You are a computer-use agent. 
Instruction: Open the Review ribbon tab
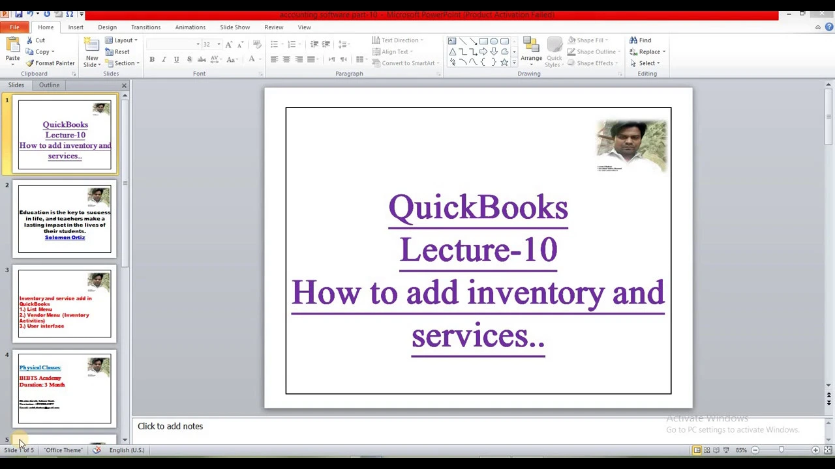click(x=274, y=27)
